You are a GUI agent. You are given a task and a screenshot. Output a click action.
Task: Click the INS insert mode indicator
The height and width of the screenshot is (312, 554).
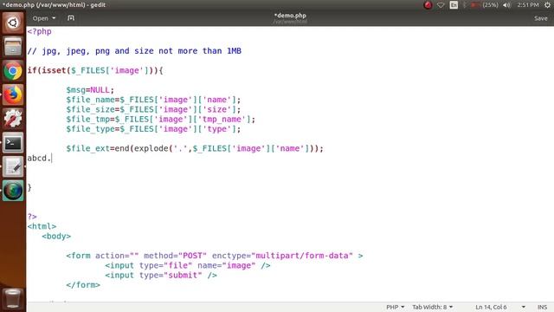tap(542, 307)
